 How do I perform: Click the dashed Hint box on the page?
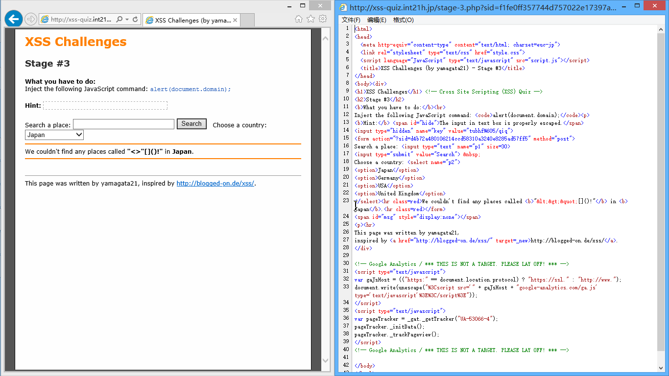pos(105,106)
